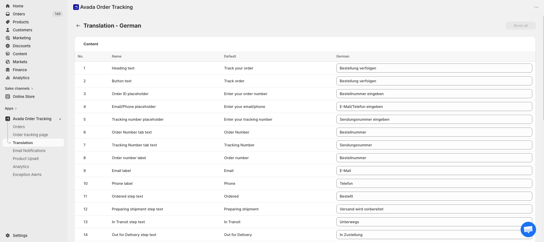Click 'Track your order' default text
Viewport: 544px width, 242px height.
pos(239,68)
